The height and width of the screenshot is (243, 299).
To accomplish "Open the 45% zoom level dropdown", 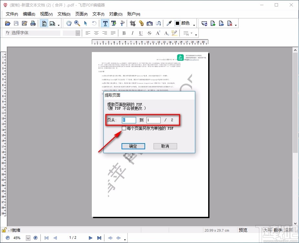I will pyautogui.click(x=28, y=238).
